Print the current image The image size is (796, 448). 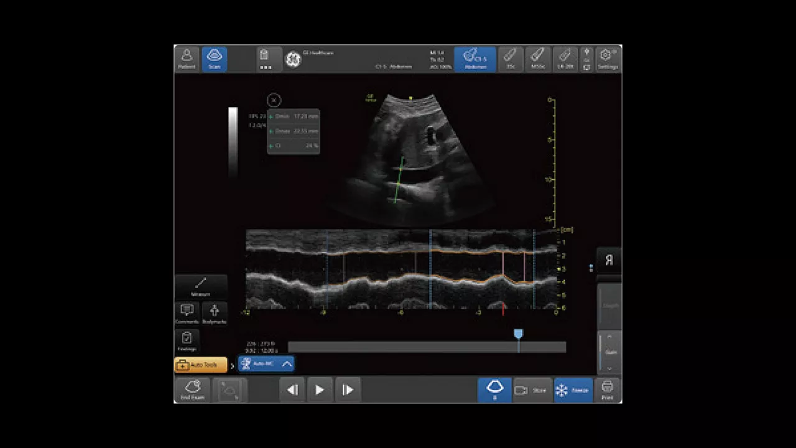click(x=608, y=390)
